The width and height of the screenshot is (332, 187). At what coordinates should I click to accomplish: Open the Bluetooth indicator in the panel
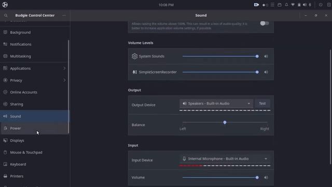tap(310, 5)
